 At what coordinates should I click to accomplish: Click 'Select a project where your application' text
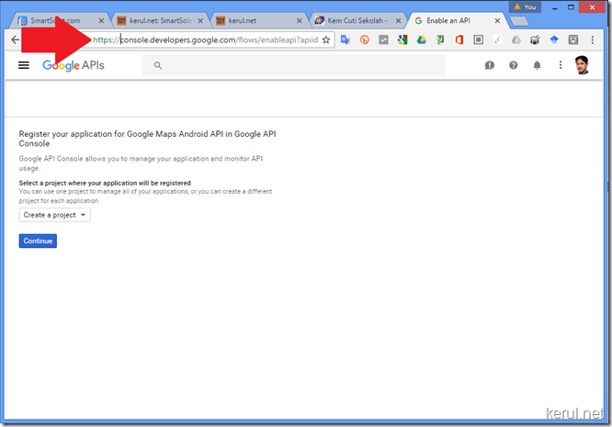[x=105, y=183]
